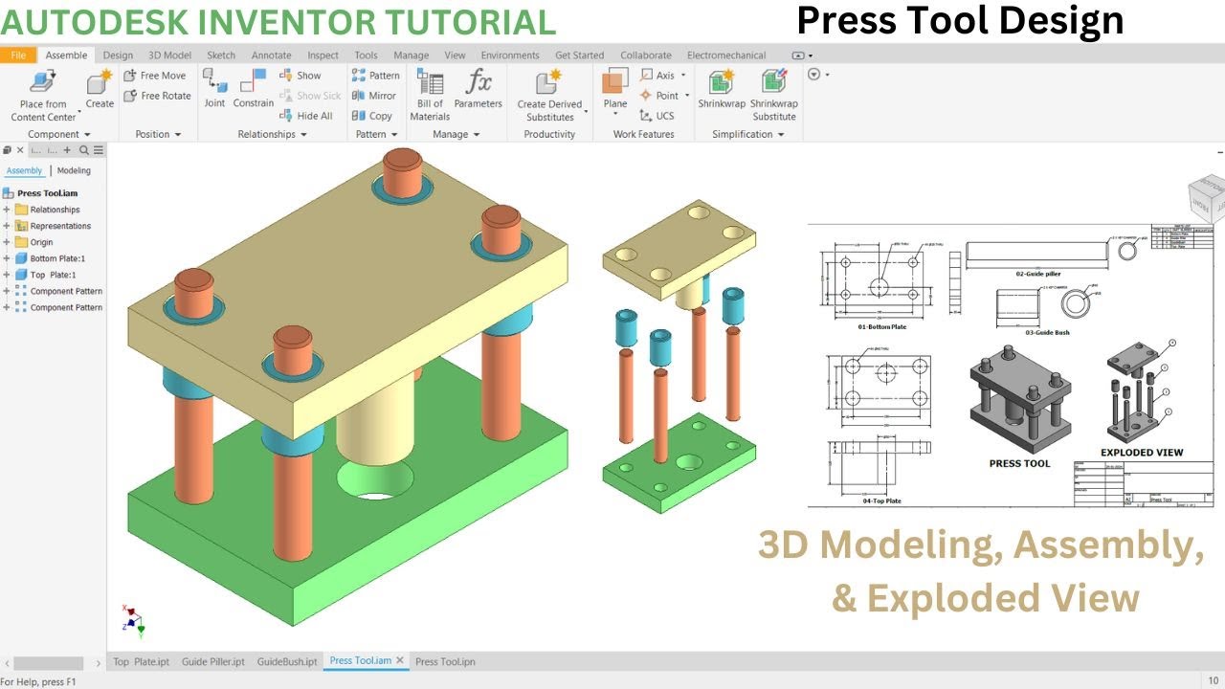Expand the Representations folder node

click(x=7, y=226)
